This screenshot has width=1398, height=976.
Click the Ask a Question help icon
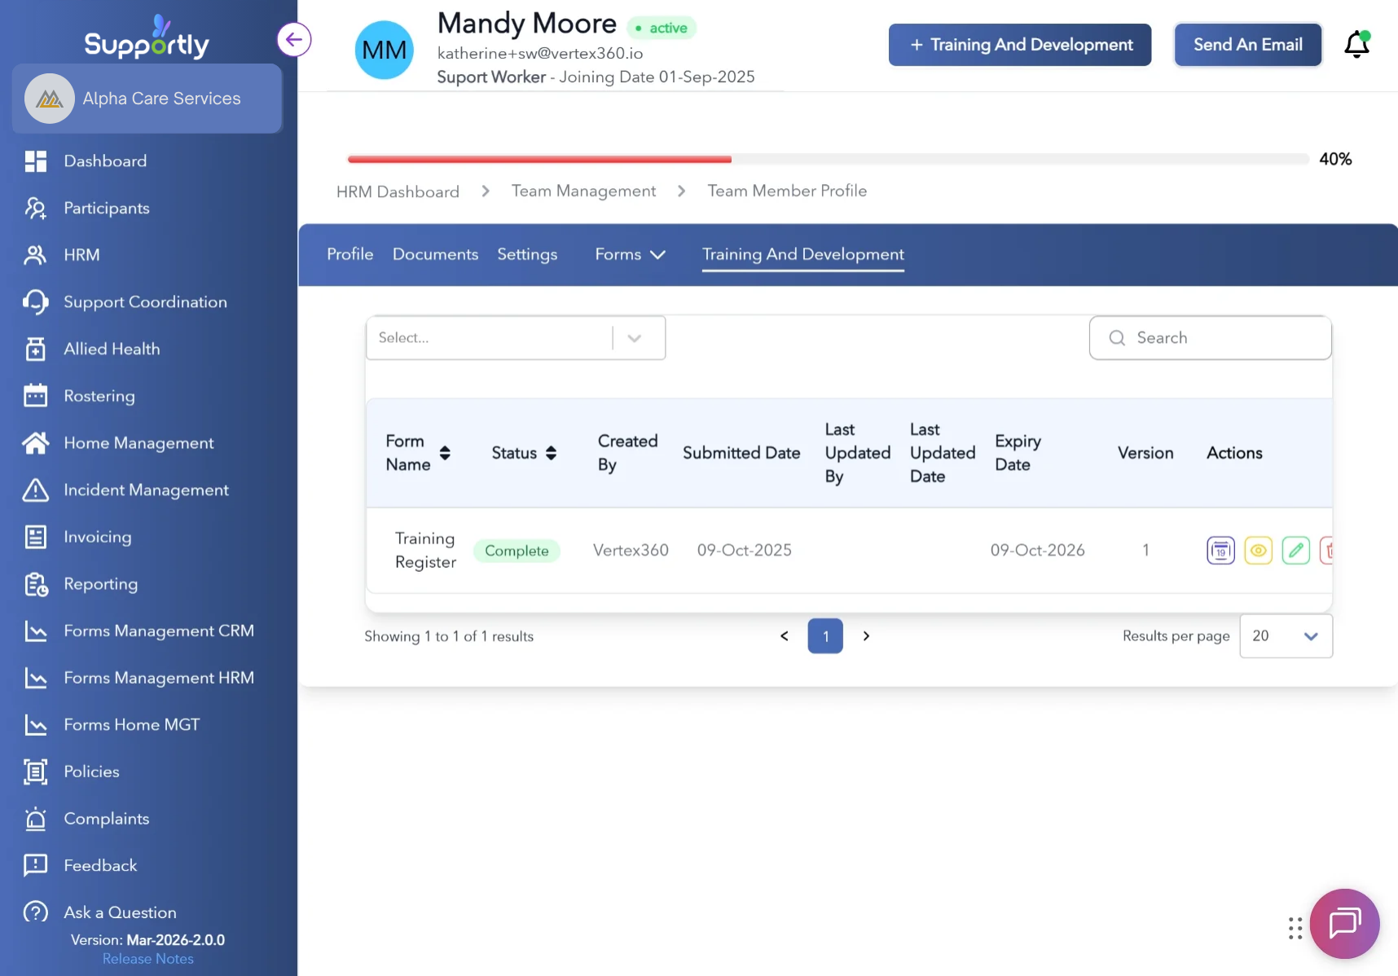(x=36, y=912)
